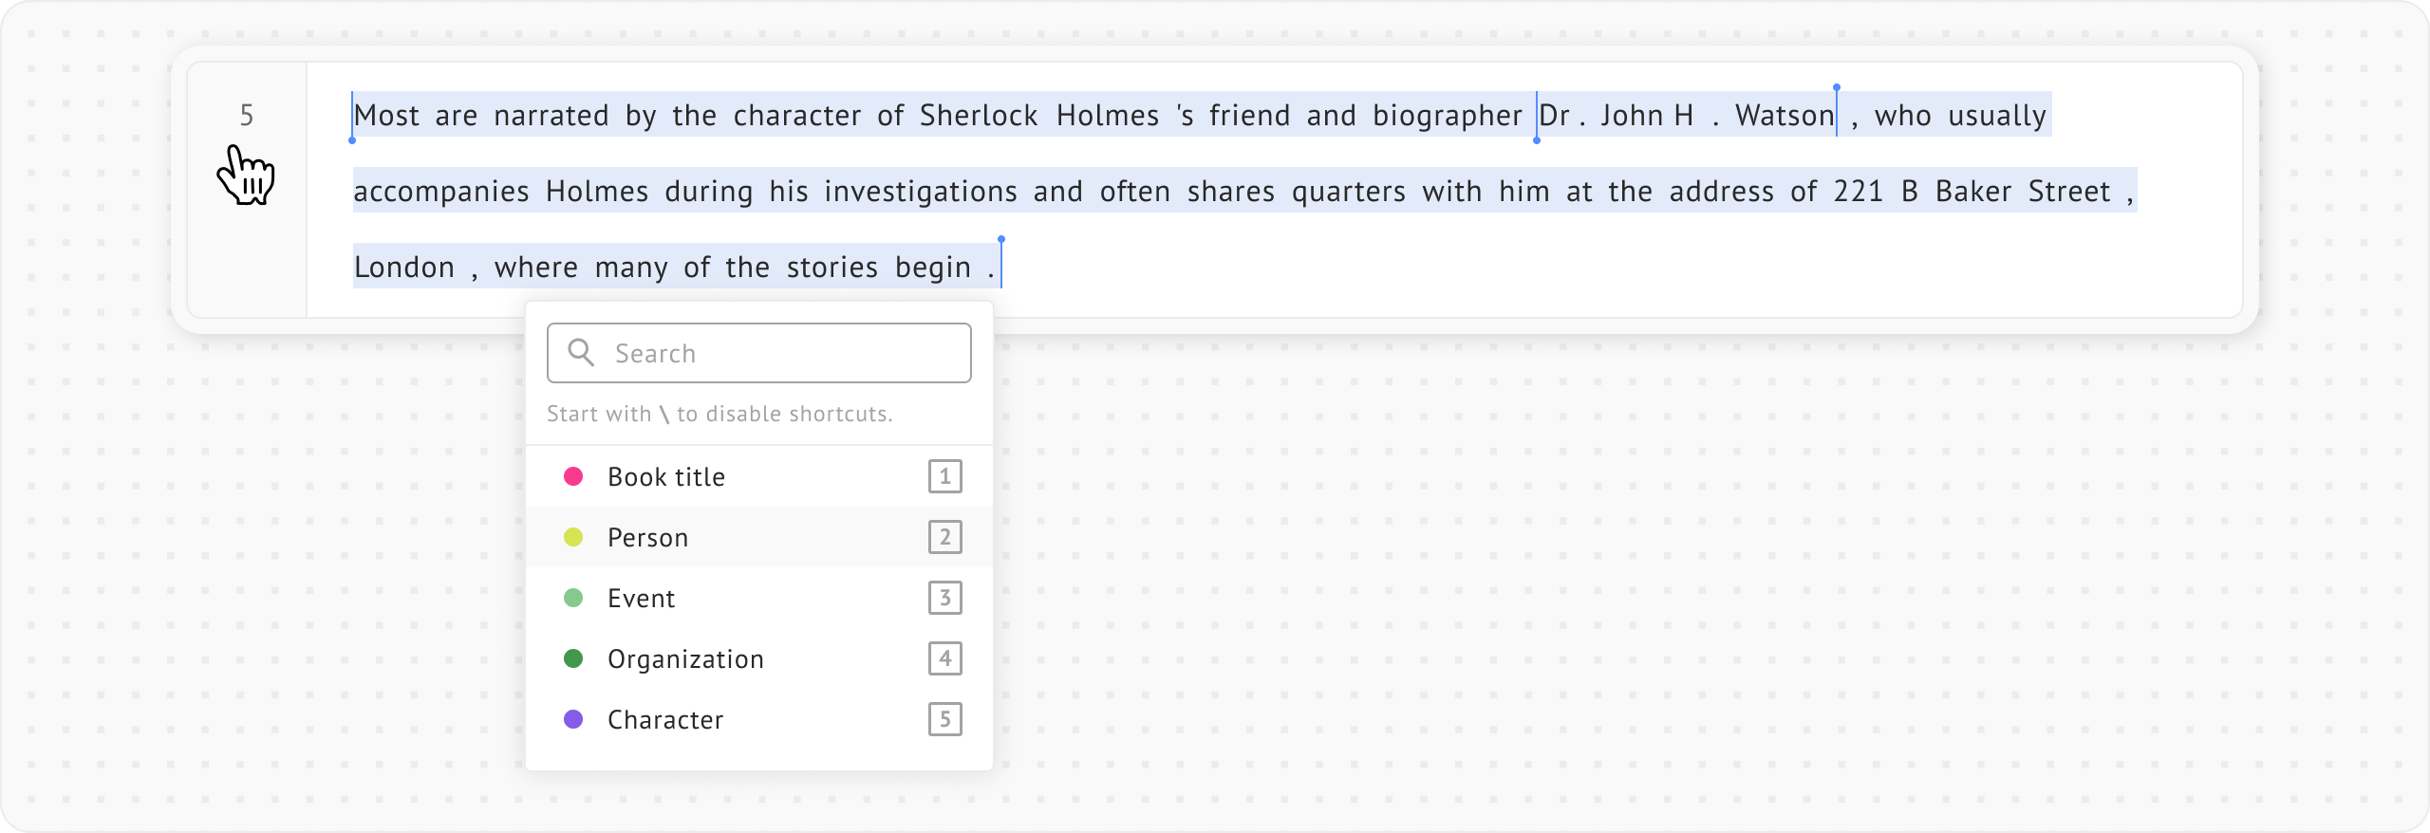Apply the Organization label

point(685,658)
